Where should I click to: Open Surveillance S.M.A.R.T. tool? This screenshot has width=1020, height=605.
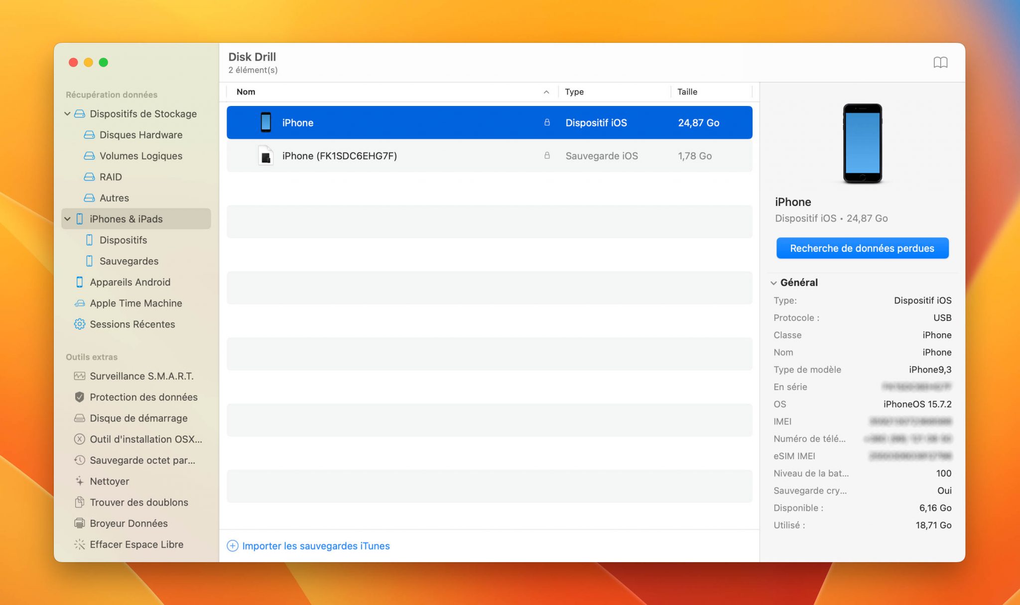[141, 376]
